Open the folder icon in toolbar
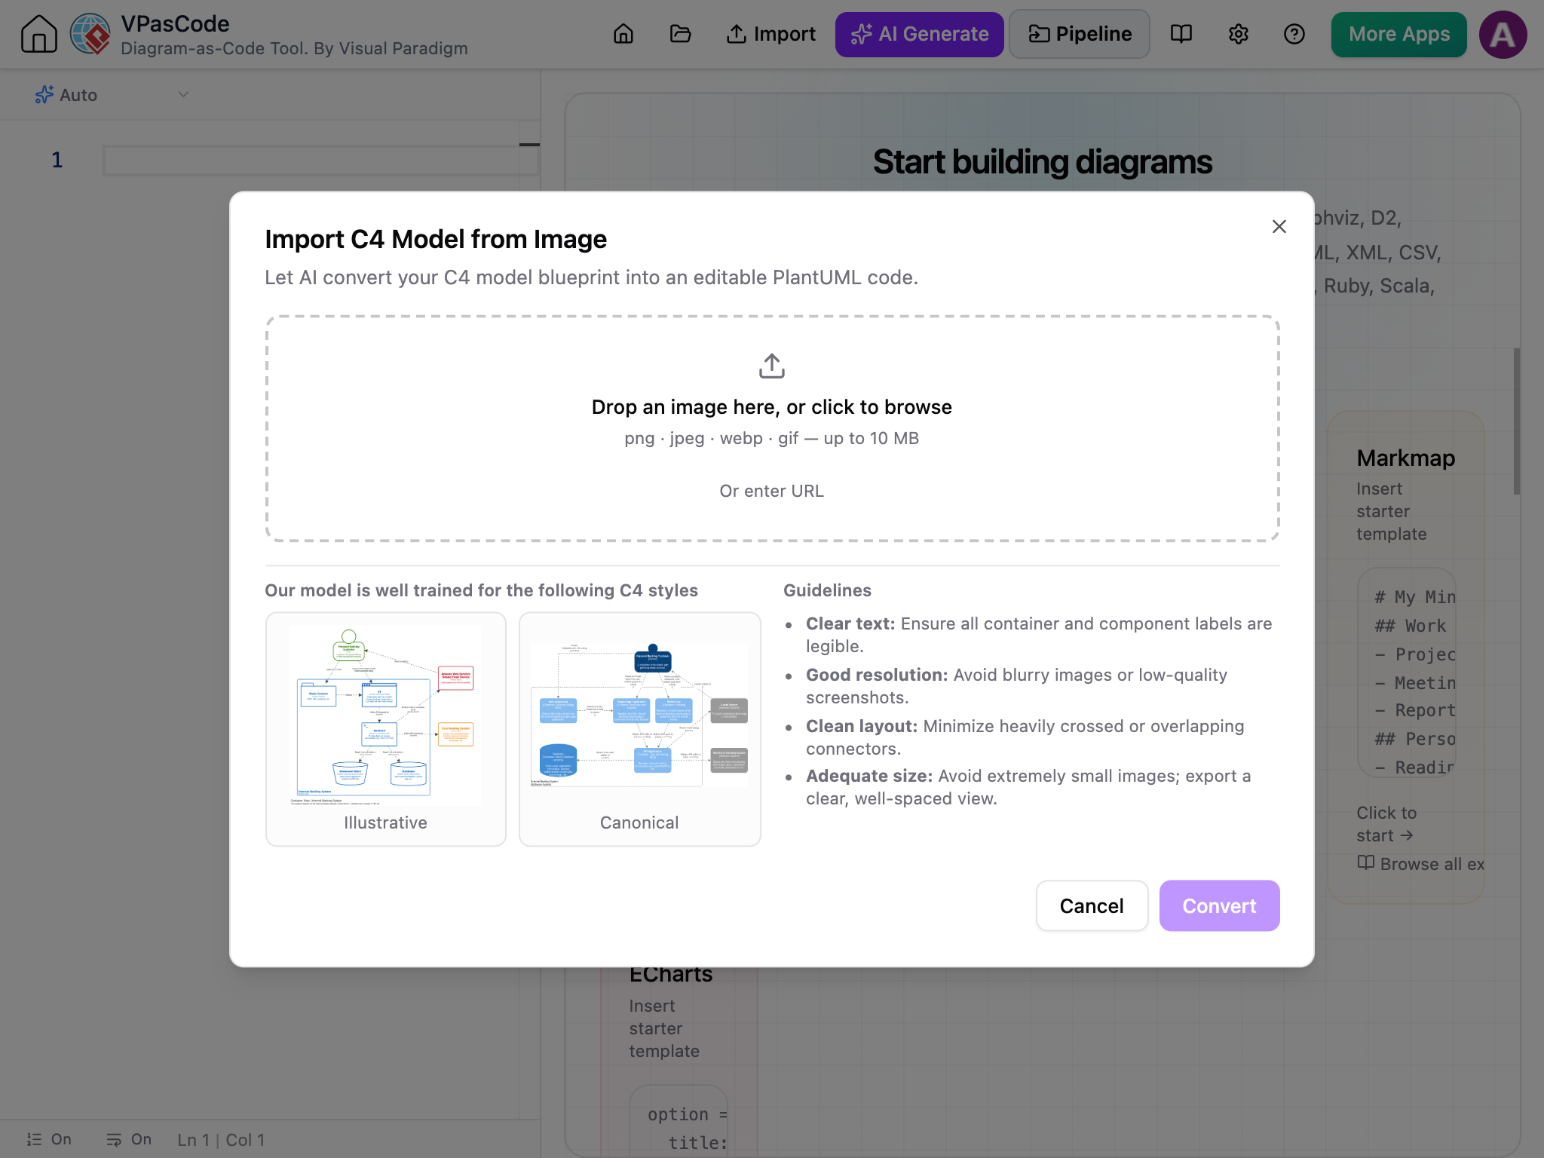Viewport: 1544px width, 1158px height. pyautogui.click(x=680, y=34)
